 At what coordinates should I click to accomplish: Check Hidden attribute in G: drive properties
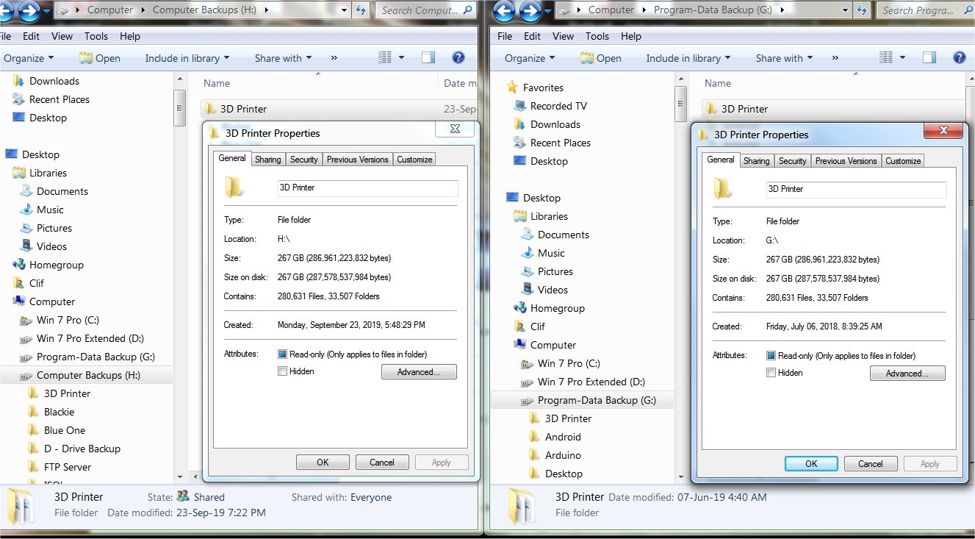[771, 373]
